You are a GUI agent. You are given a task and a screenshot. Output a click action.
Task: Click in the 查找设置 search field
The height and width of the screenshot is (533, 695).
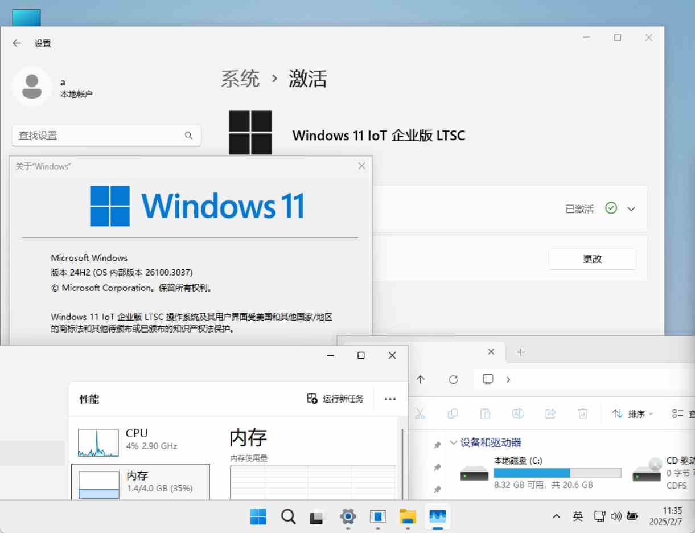pos(106,136)
